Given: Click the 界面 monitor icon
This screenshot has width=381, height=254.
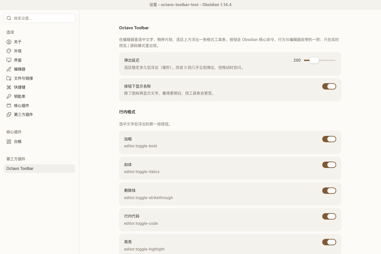Looking at the screenshot, I should tap(9, 60).
